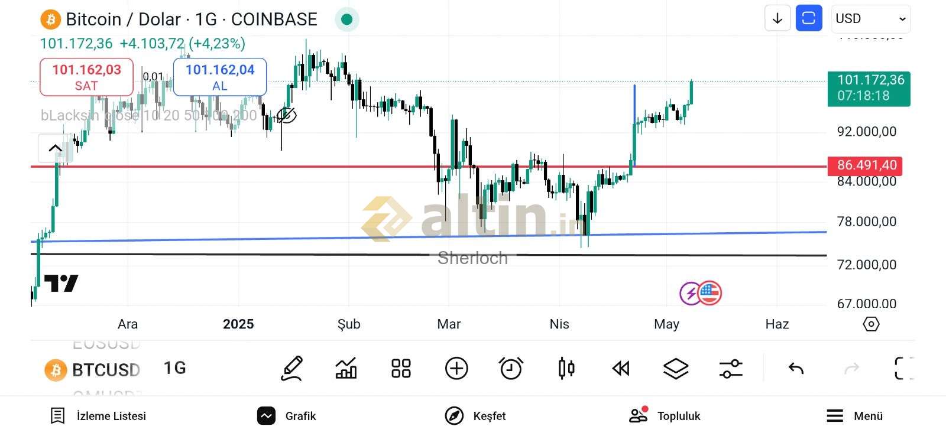Screen dimensions: 946x436
Task: Start bar replay with rewind icon
Action: (x=621, y=369)
